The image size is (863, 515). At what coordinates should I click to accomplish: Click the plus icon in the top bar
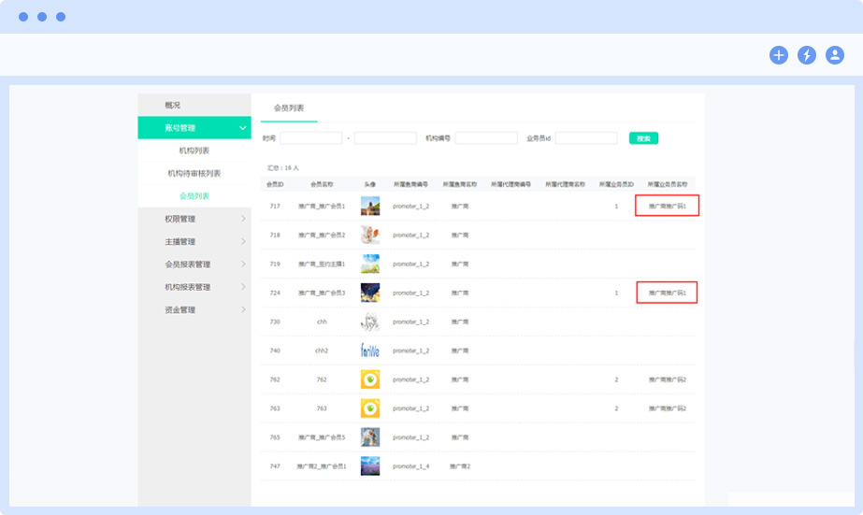pyautogui.click(x=779, y=55)
